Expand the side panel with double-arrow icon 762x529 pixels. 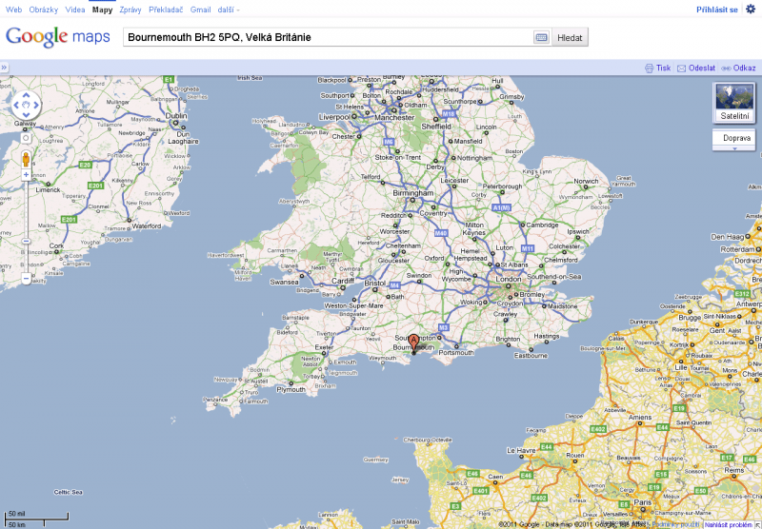[4, 68]
